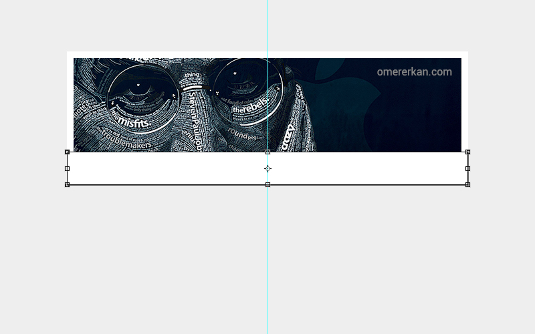Click the word "misfits." in the portrait
The image size is (535, 334).
click(131, 122)
